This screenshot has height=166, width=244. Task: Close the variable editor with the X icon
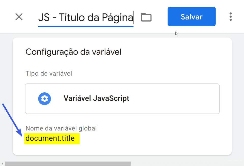pyautogui.click(x=19, y=17)
